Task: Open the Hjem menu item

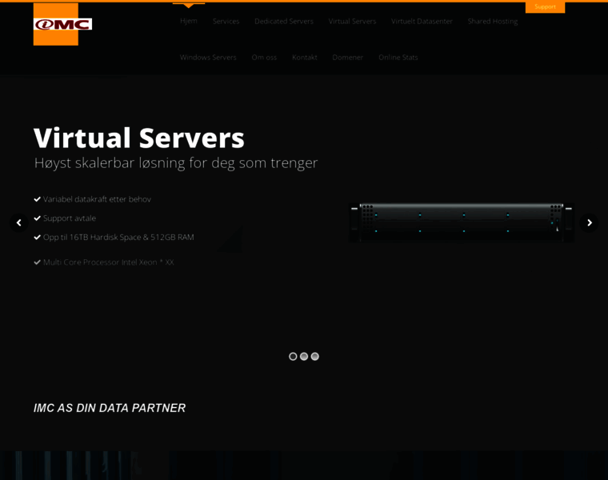Action: coord(189,21)
